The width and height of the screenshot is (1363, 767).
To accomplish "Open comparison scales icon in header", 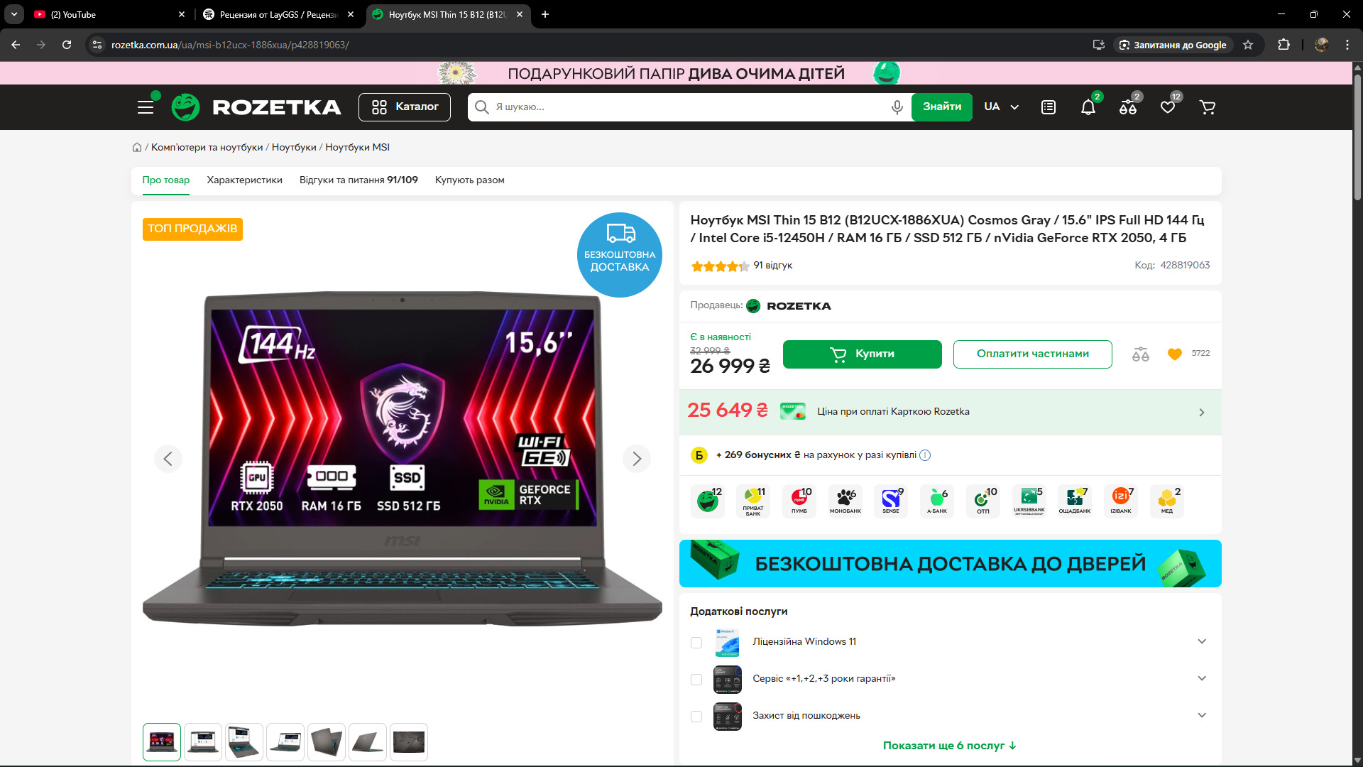I will [x=1127, y=107].
